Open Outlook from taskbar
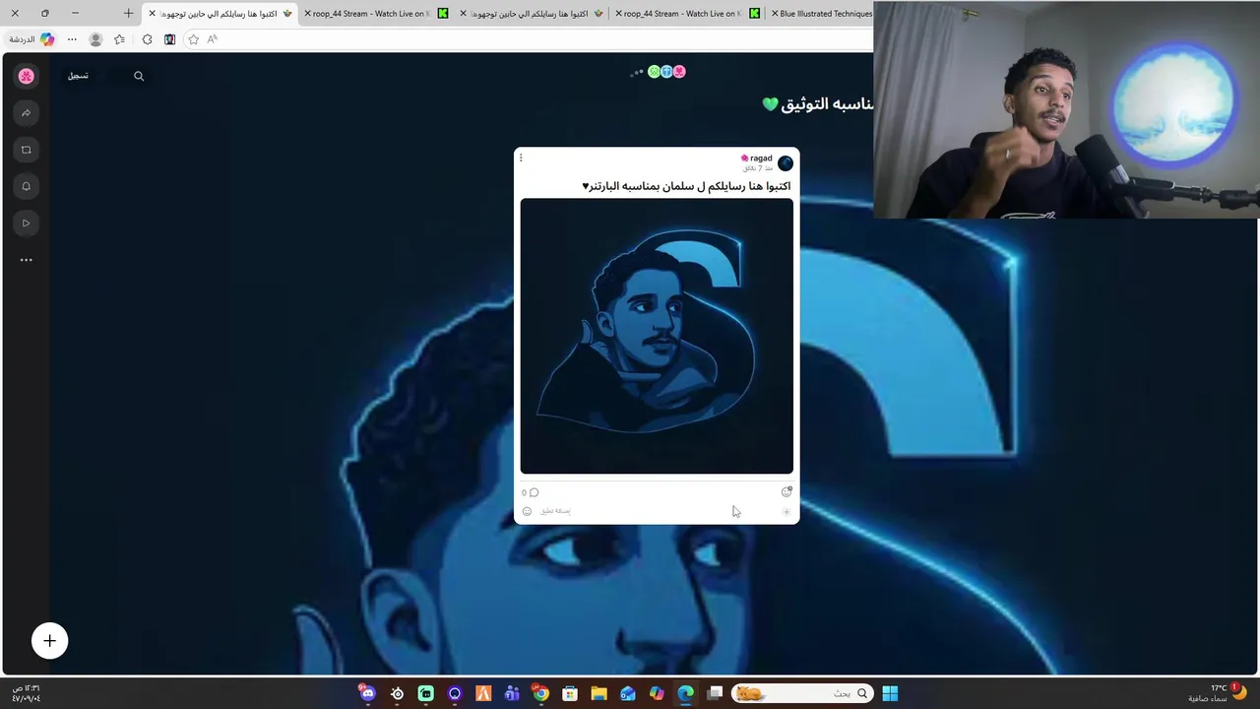 click(x=628, y=693)
